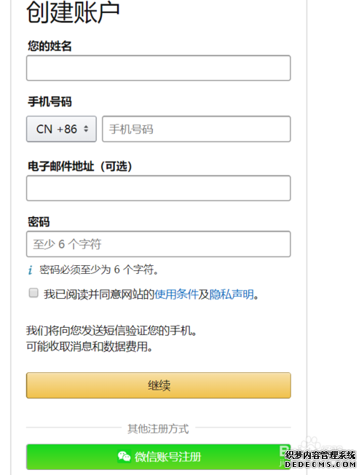Click the 您的姓名 name input field

pyautogui.click(x=159, y=68)
